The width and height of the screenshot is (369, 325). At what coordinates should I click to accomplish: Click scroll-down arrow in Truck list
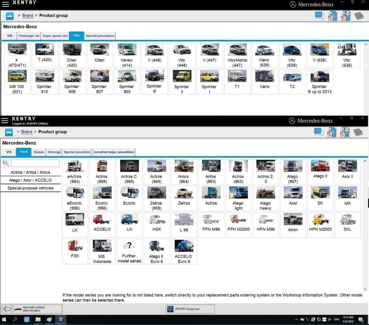365,289
